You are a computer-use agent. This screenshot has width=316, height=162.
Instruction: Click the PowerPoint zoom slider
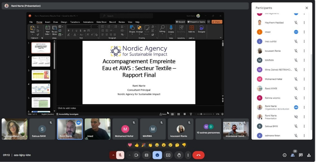click(x=205, y=114)
